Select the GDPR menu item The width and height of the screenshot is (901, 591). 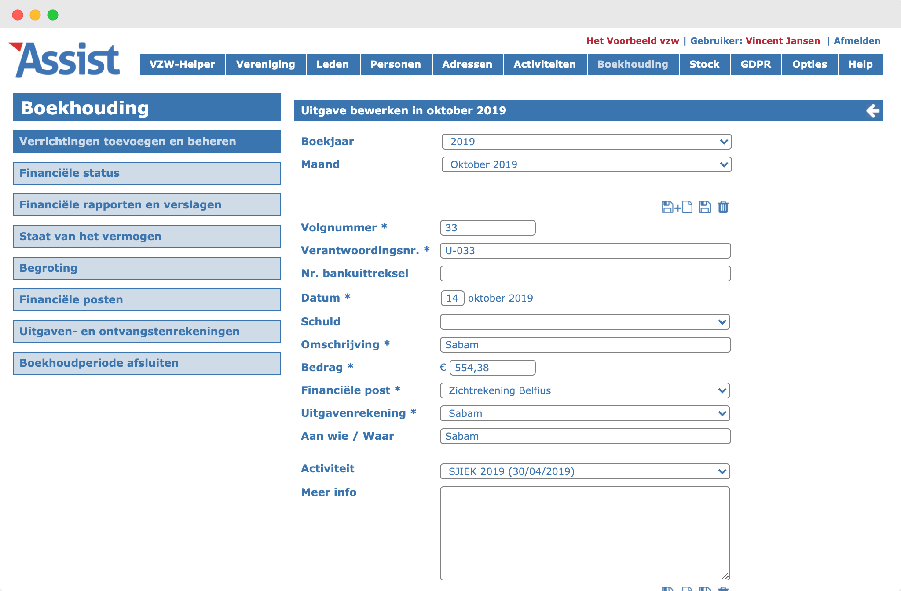[756, 64]
